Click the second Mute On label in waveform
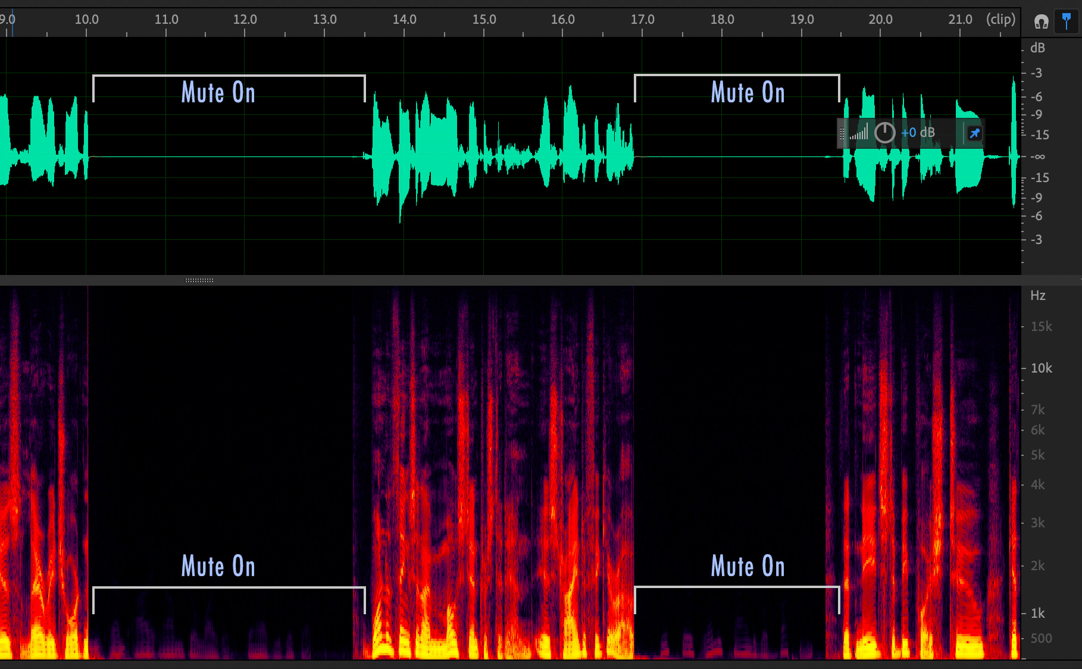This screenshot has width=1082, height=669. click(x=748, y=93)
